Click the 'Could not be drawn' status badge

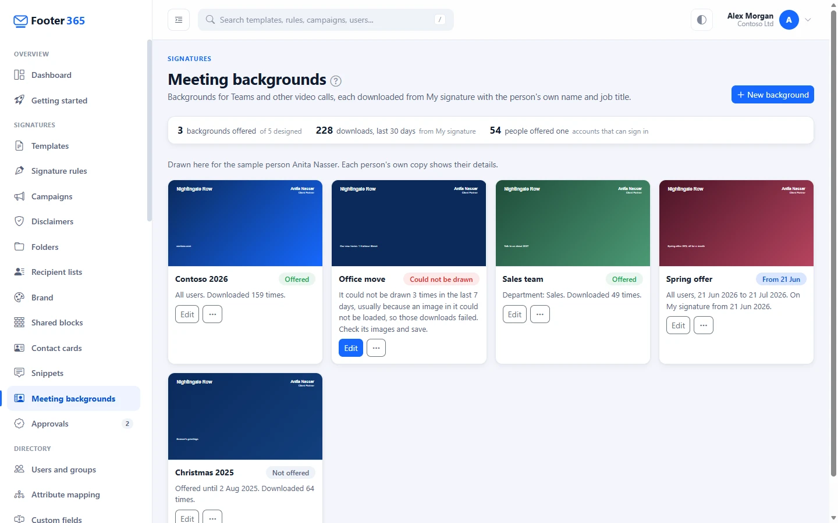[x=441, y=280]
